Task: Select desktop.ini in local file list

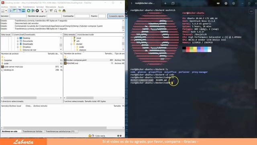Action: point(9,70)
